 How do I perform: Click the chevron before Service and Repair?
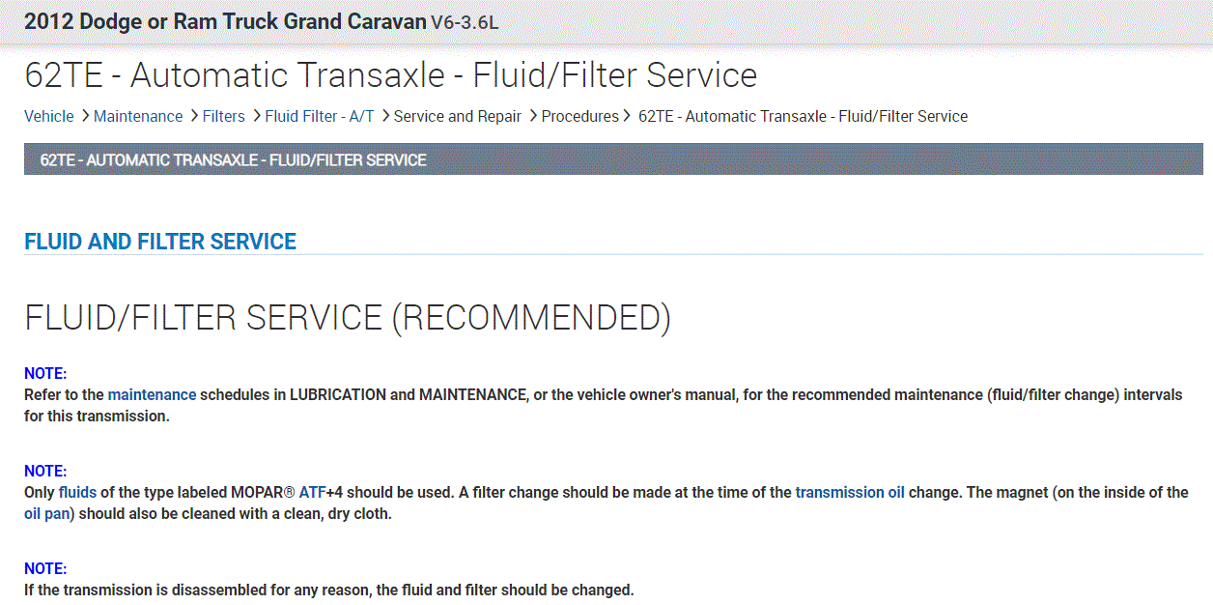tap(384, 116)
